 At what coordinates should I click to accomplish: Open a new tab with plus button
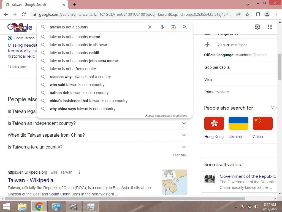point(74,5)
